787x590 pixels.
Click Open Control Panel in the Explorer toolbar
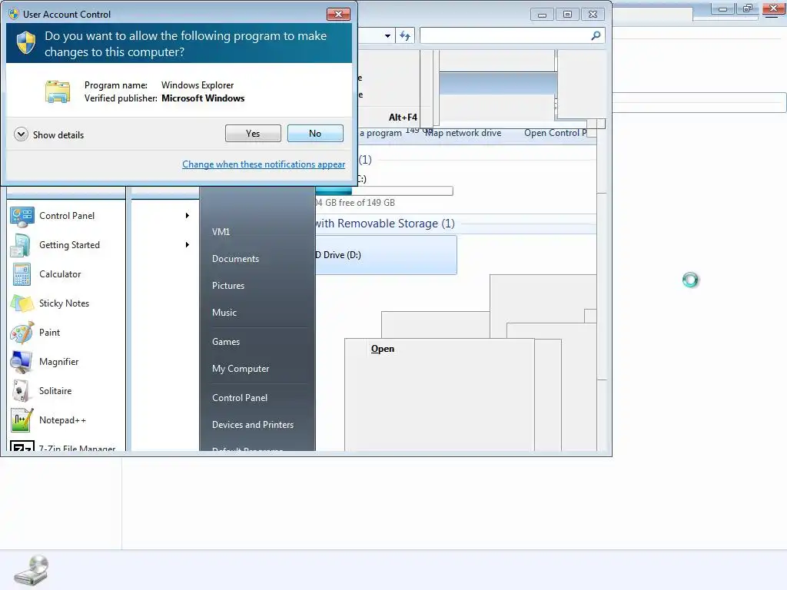pyautogui.click(x=556, y=133)
